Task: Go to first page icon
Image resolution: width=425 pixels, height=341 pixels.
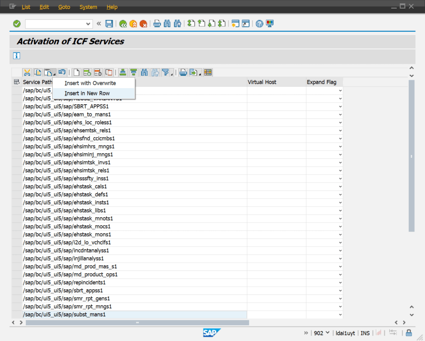Action: tap(192, 24)
